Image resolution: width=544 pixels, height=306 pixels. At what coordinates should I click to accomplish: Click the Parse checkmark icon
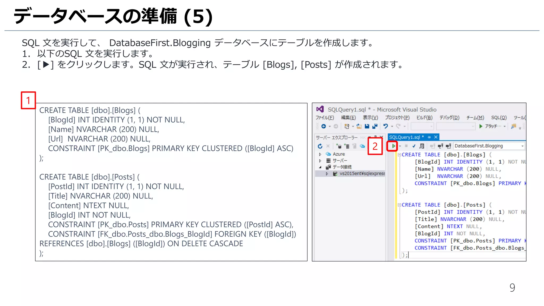(x=414, y=146)
